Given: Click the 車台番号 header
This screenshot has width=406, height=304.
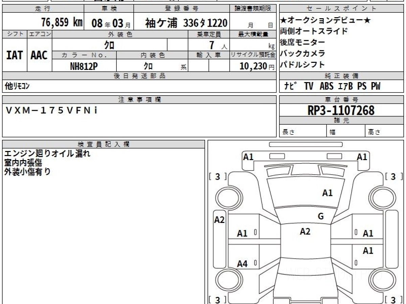Looking at the screenshot, I should [x=342, y=100].
